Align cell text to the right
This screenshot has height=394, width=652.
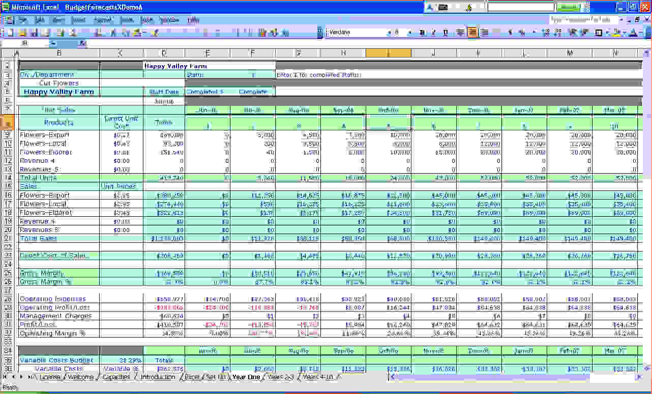[485, 33]
